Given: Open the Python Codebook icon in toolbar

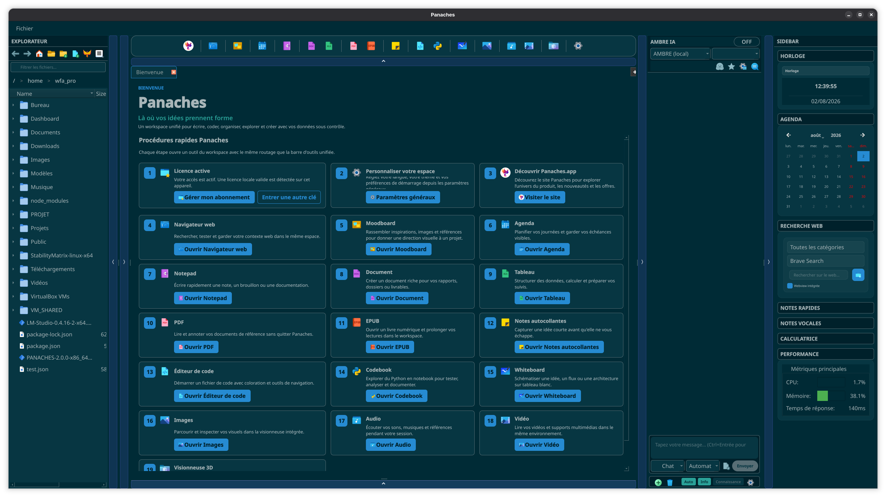Looking at the screenshot, I should click(x=437, y=46).
